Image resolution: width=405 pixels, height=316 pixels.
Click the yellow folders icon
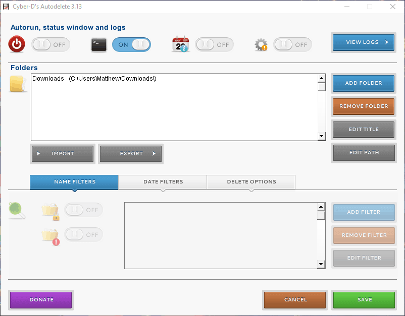pyautogui.click(x=18, y=84)
